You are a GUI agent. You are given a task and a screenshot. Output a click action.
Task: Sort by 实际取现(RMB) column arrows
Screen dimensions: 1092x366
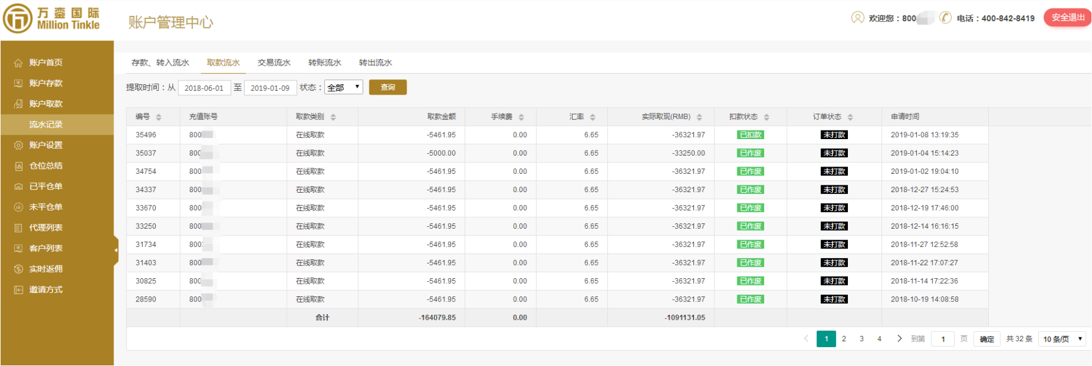coord(700,117)
